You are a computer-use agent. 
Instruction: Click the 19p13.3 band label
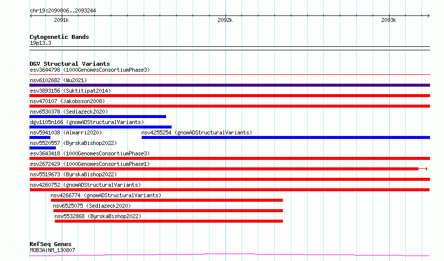[x=40, y=43]
